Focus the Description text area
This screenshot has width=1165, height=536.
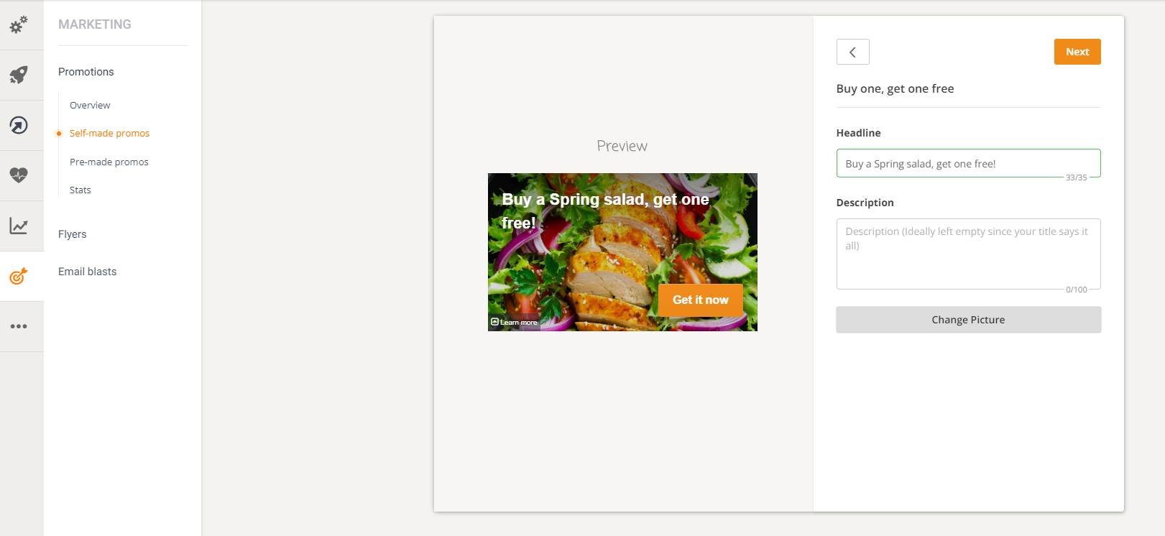coord(968,254)
